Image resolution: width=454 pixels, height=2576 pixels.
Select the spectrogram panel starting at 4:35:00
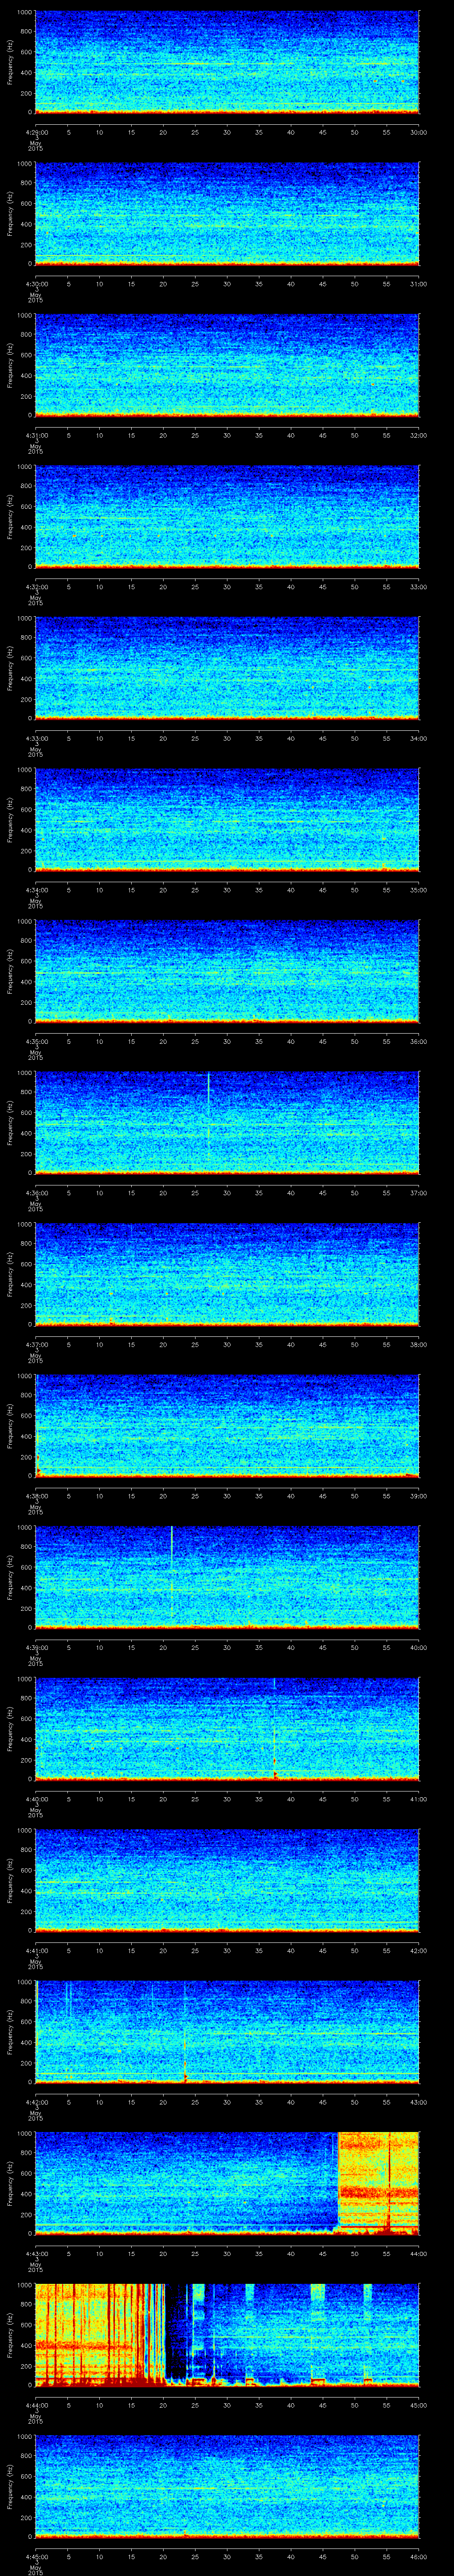click(x=227, y=971)
